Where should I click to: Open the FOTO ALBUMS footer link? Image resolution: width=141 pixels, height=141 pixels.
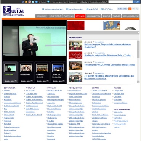click(x=9, y=112)
